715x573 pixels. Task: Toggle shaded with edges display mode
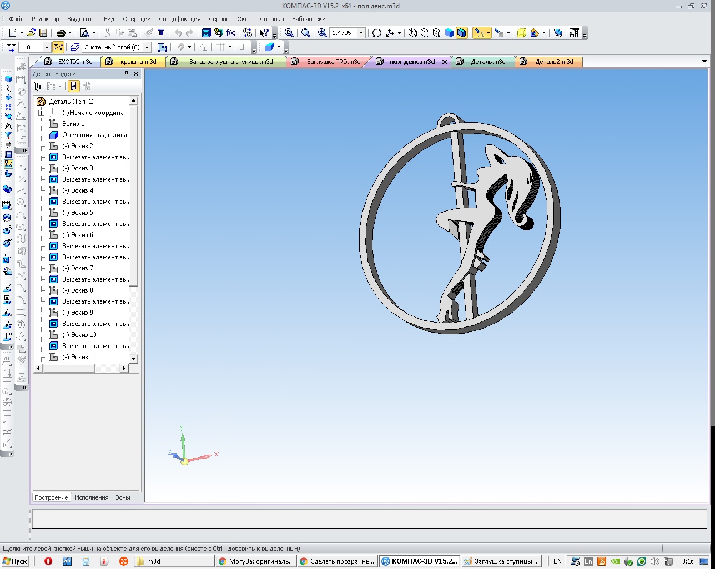[462, 33]
